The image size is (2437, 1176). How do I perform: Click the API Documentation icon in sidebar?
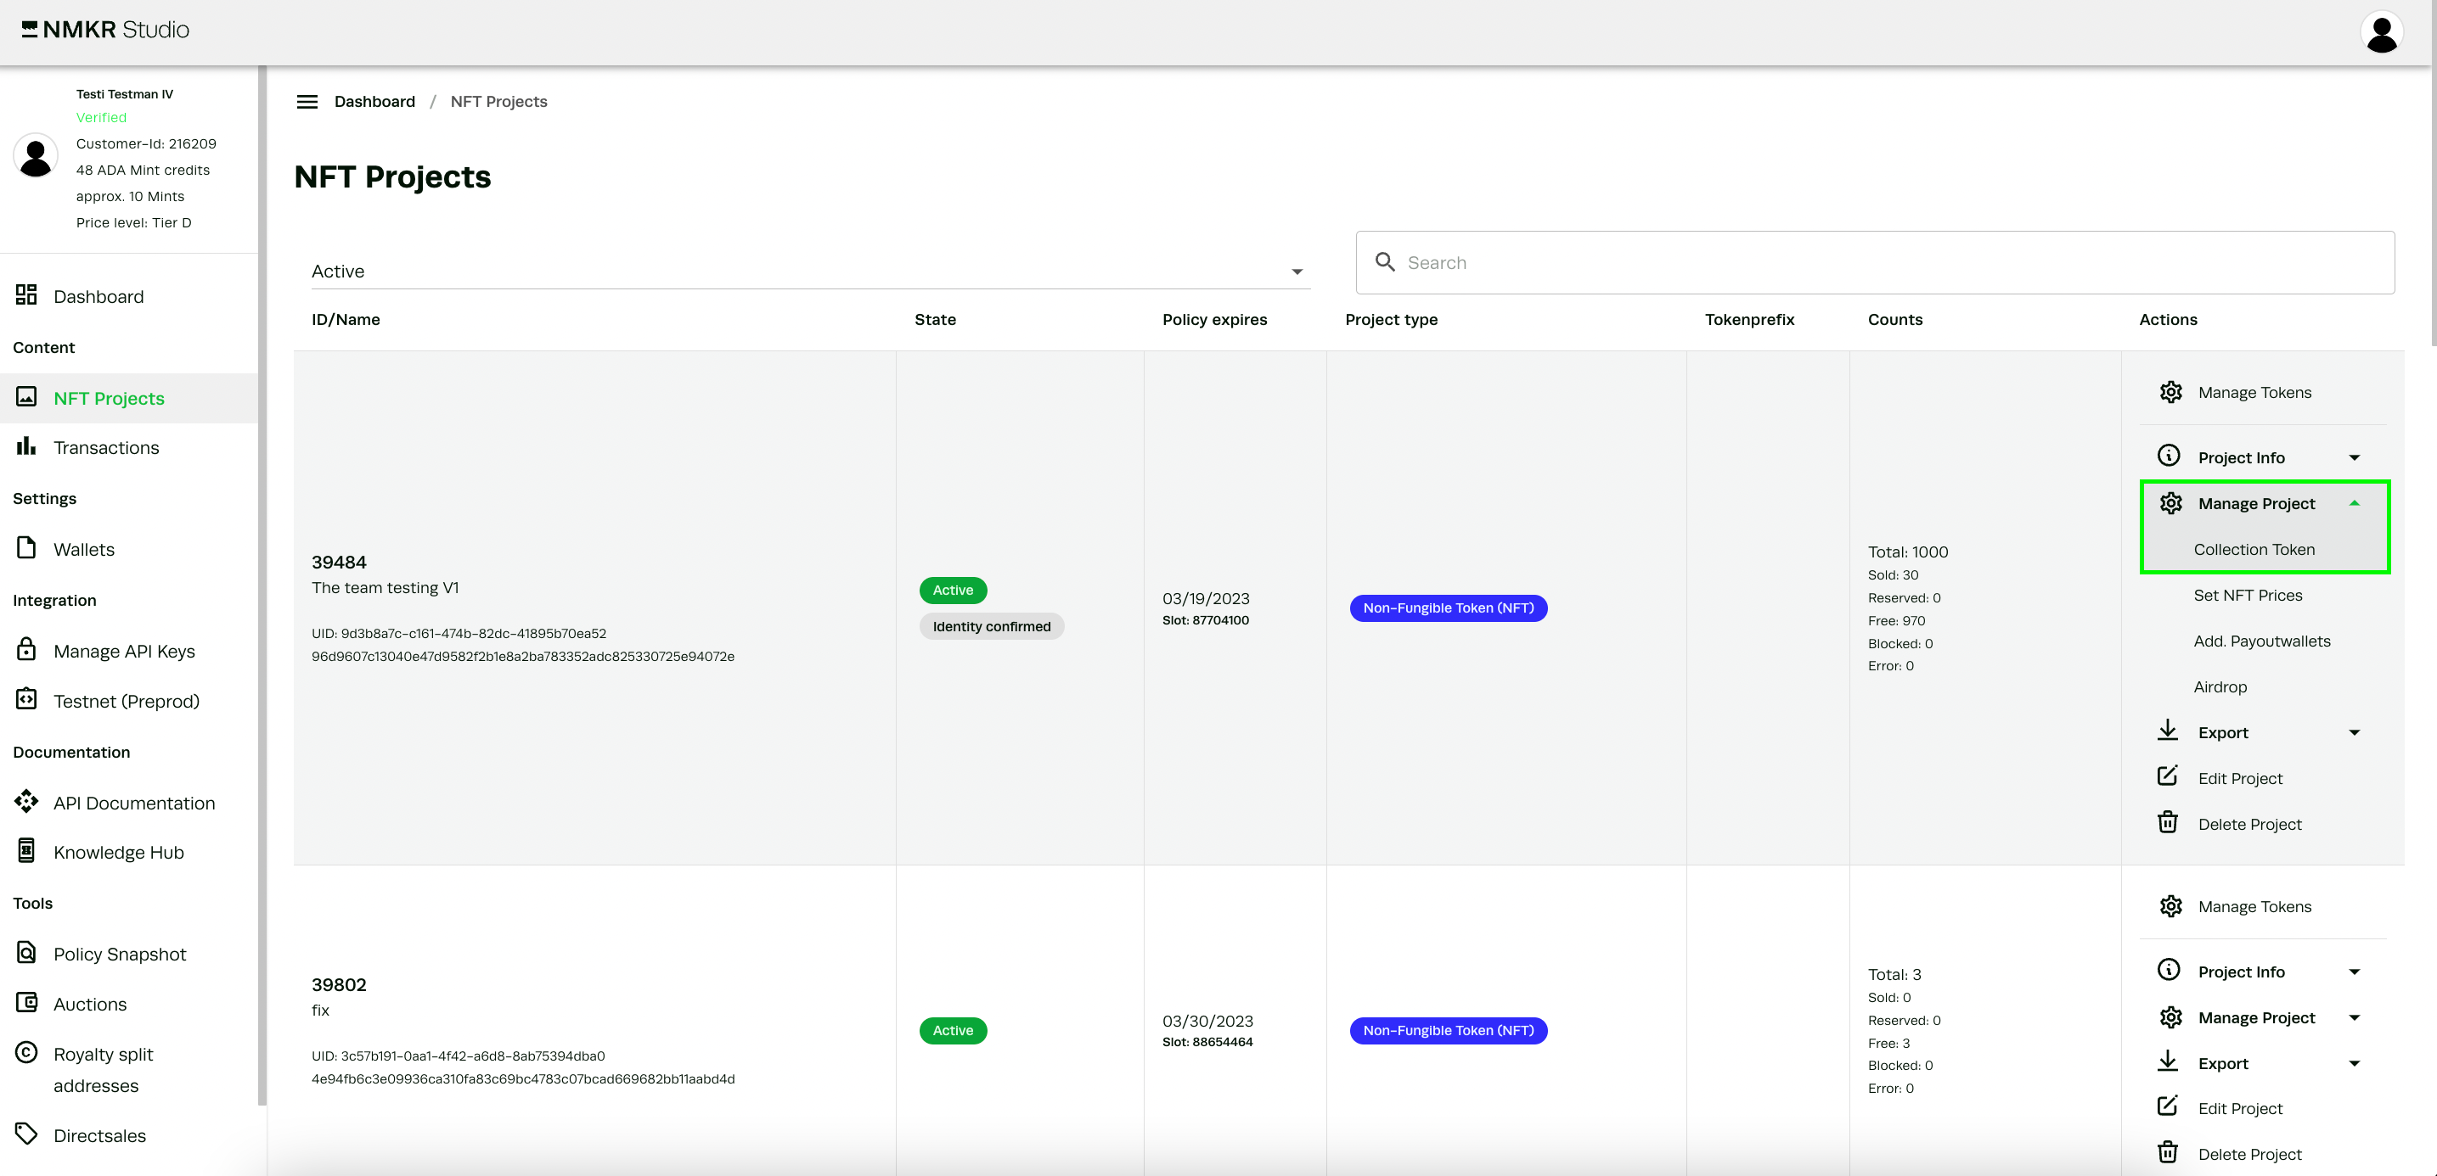click(x=26, y=802)
